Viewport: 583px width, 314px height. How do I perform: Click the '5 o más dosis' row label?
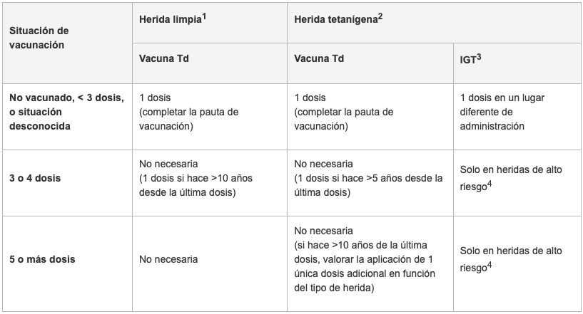pyautogui.click(x=42, y=259)
